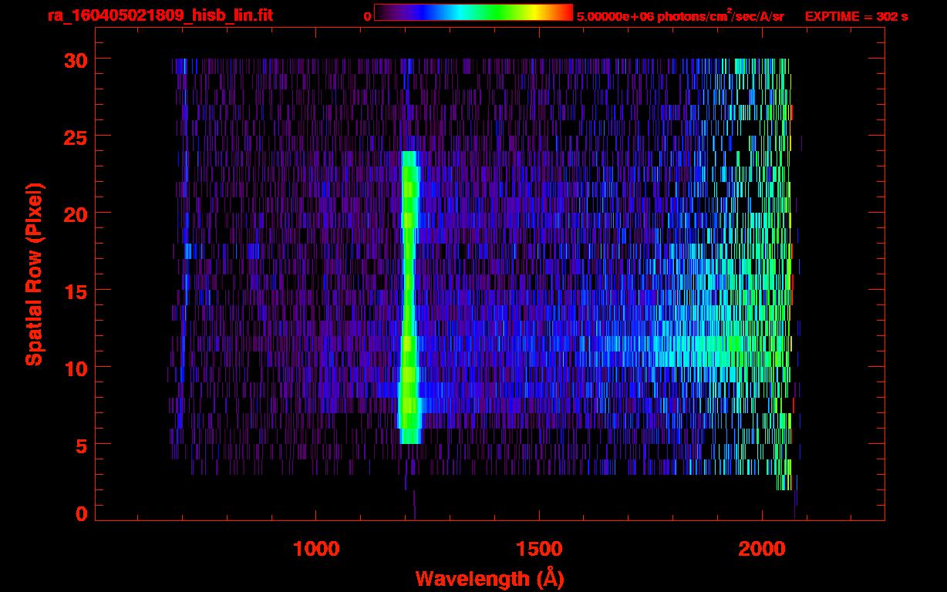Click the x-axis tick label 1000
Image resolution: width=947 pixels, height=592 pixels.
pyautogui.click(x=316, y=548)
